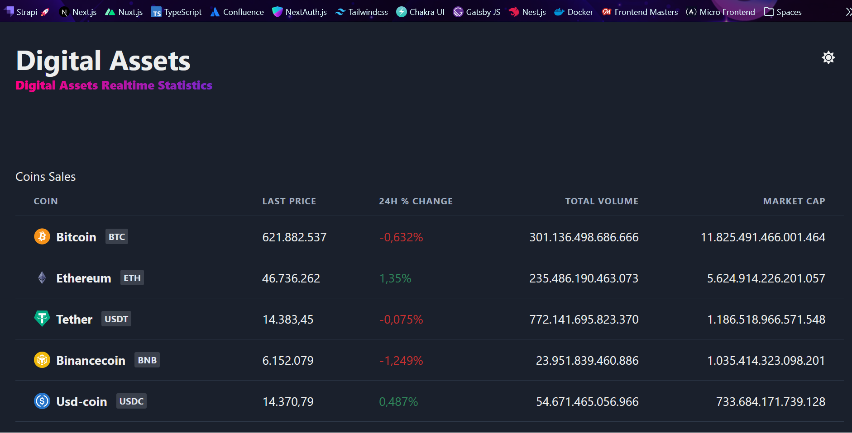This screenshot has height=433, width=852.
Task: Click the Tether coin logo
Action: [x=42, y=319]
